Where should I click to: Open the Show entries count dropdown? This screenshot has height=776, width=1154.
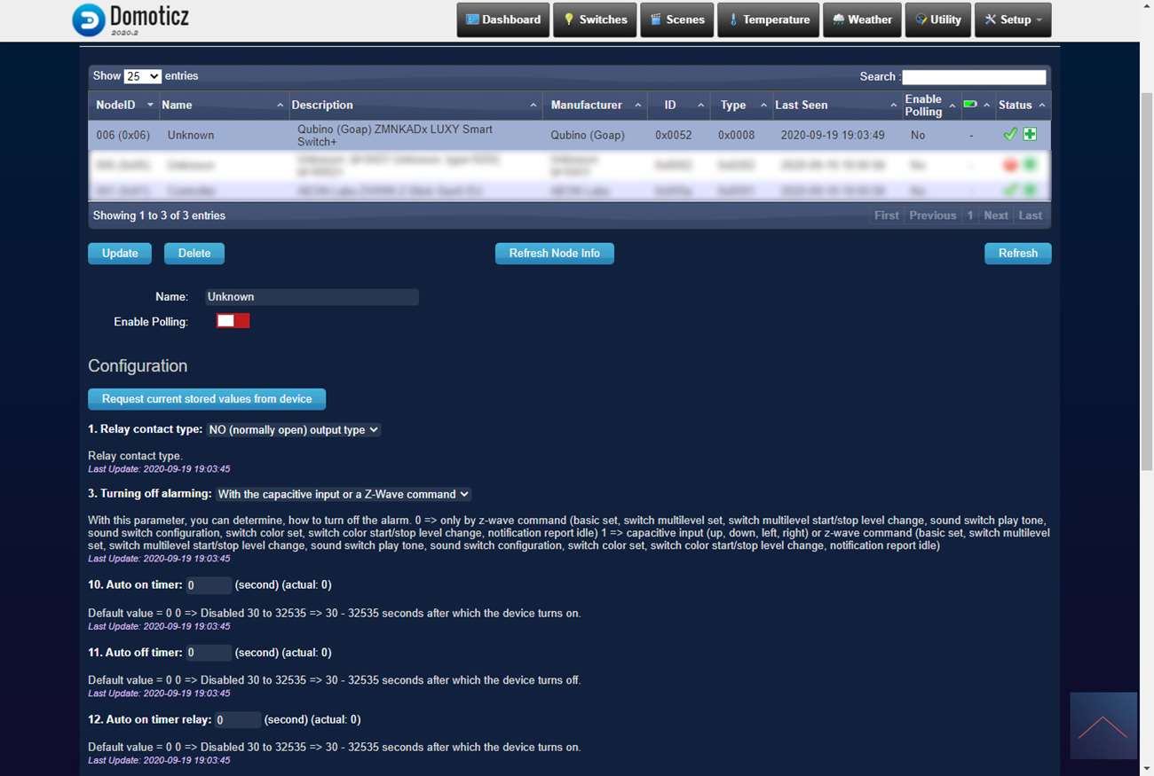tap(143, 76)
